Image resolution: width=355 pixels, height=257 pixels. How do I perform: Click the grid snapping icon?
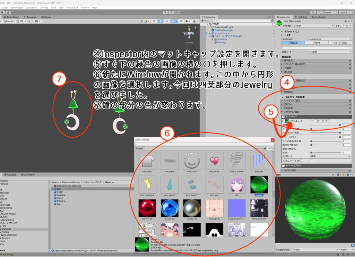click(x=22, y=21)
